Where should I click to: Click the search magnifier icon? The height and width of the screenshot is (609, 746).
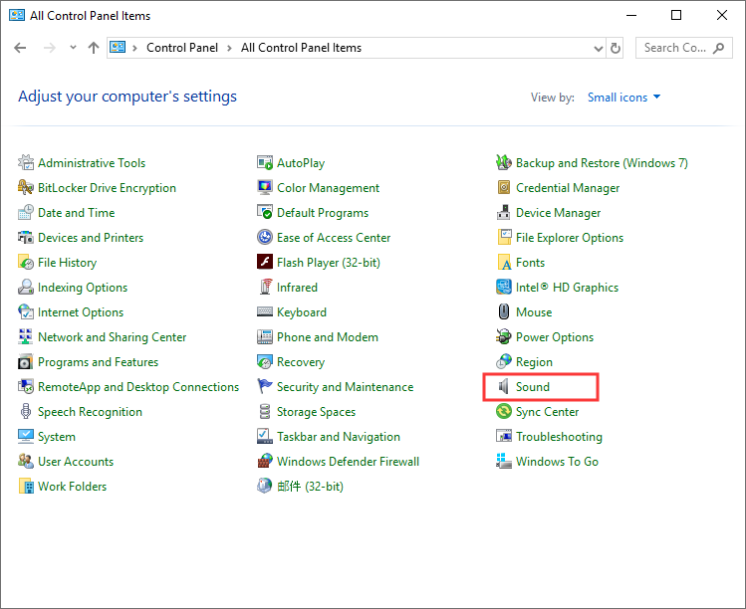[x=719, y=48]
